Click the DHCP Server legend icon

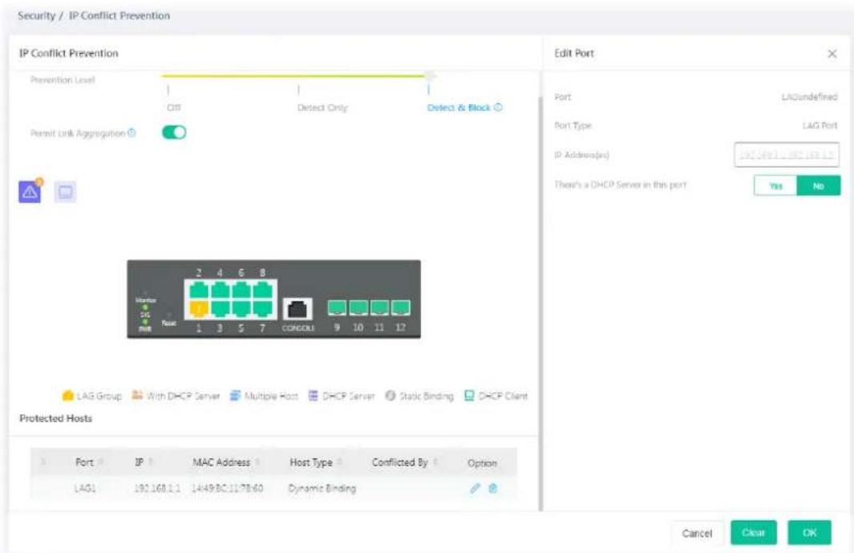[x=314, y=395]
